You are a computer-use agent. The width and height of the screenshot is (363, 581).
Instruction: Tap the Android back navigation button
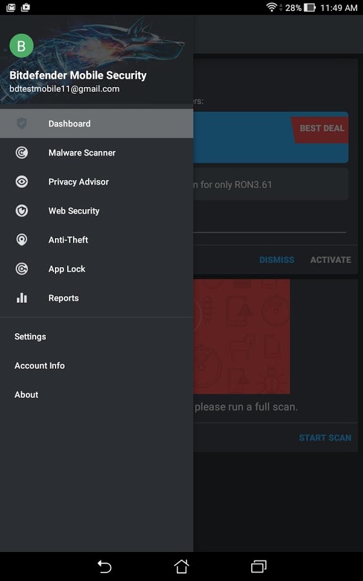pos(104,567)
